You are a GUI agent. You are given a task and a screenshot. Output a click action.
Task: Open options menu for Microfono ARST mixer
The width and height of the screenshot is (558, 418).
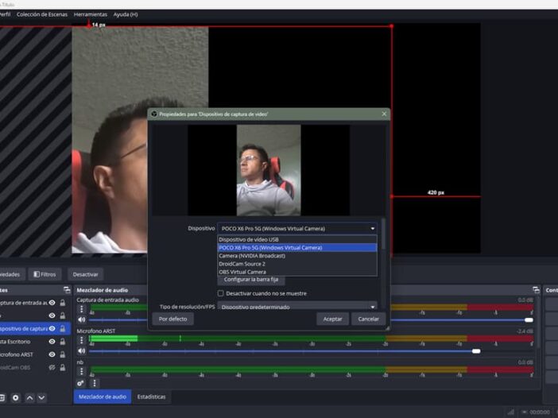(81, 340)
